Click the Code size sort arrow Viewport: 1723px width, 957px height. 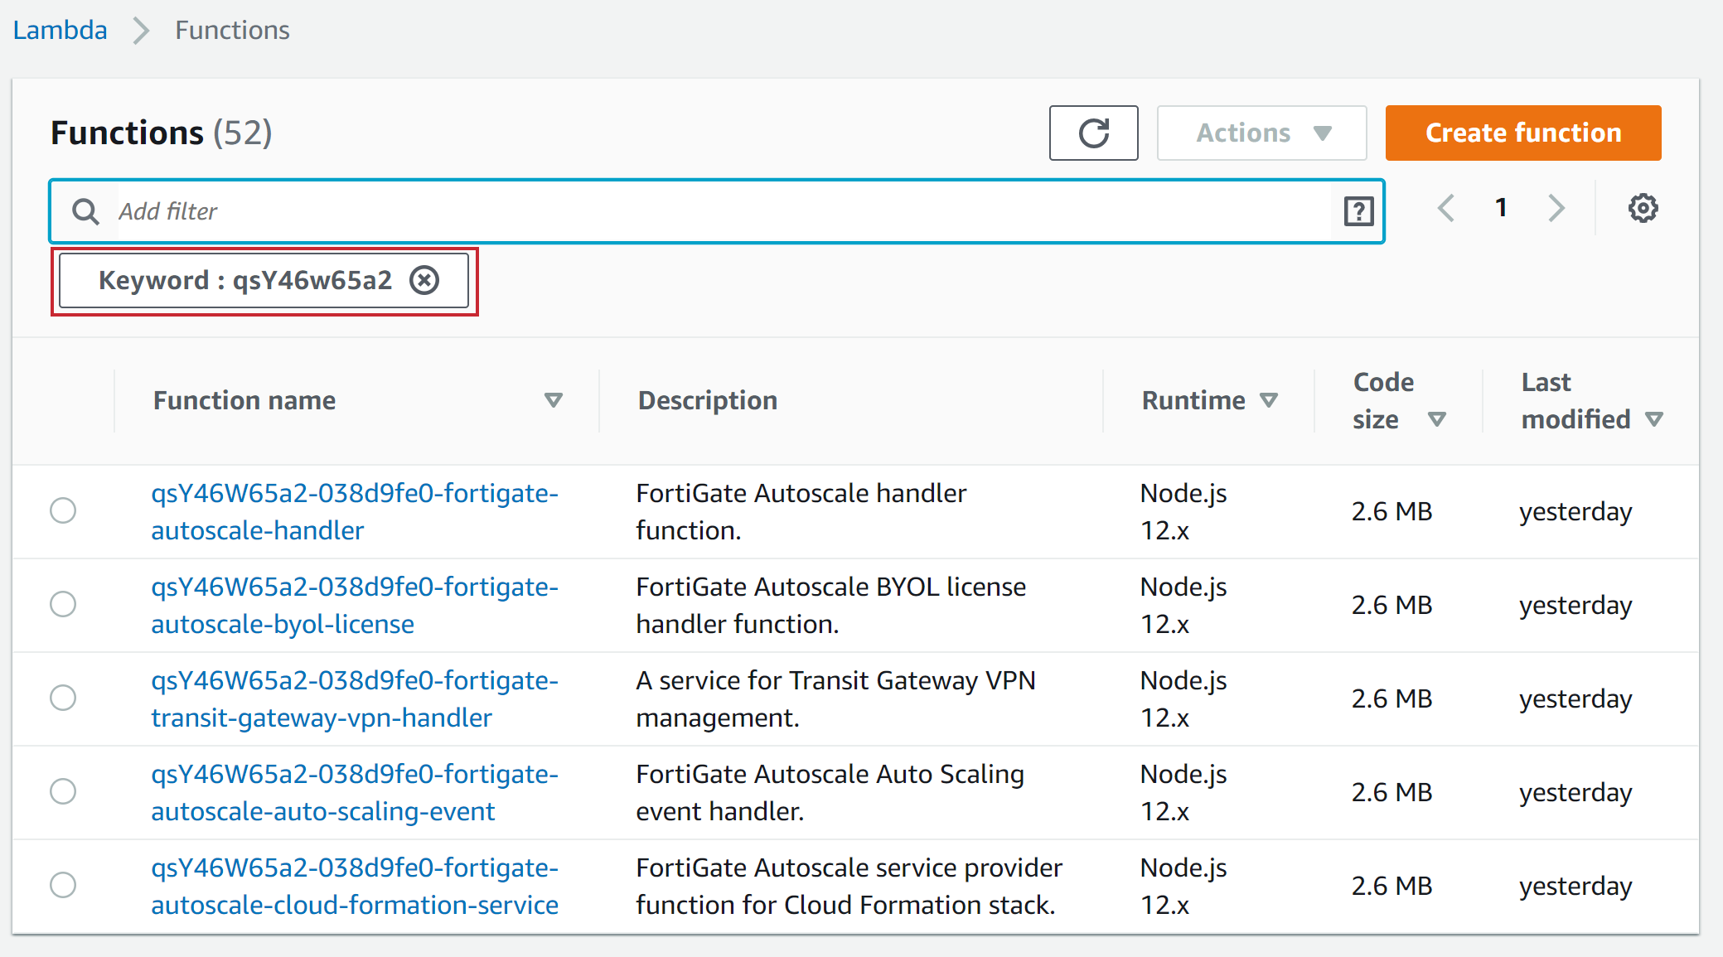click(x=1439, y=419)
